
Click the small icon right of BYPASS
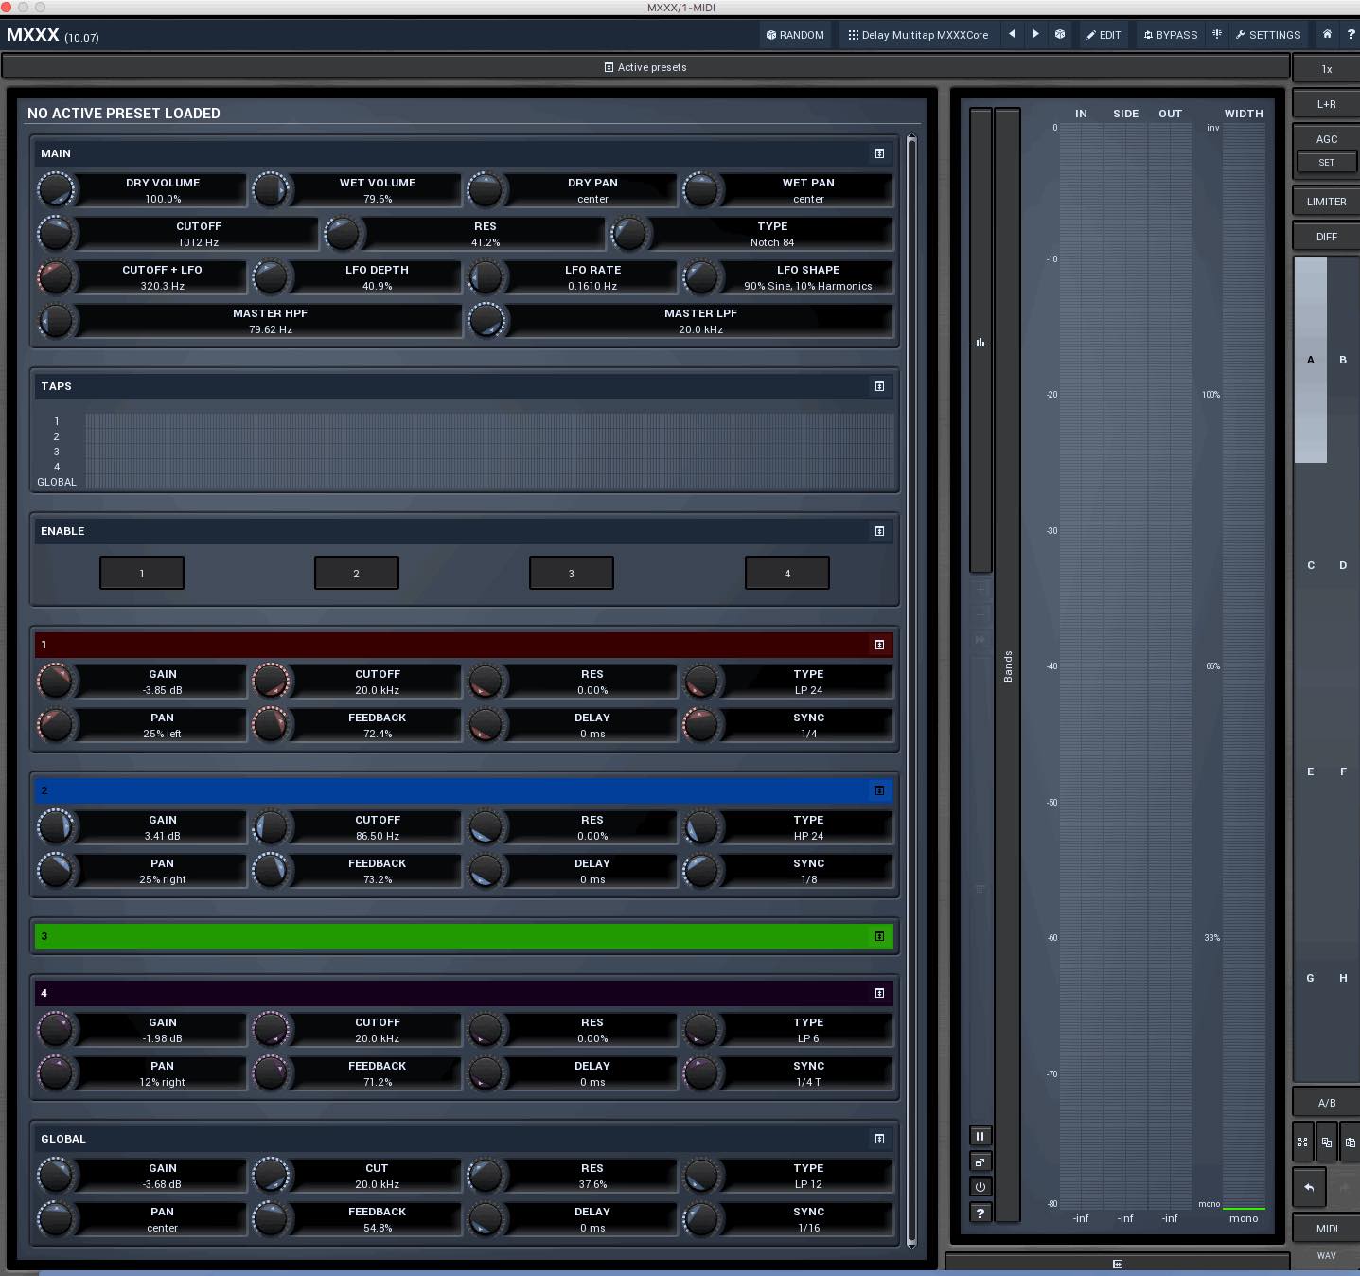point(1217,34)
